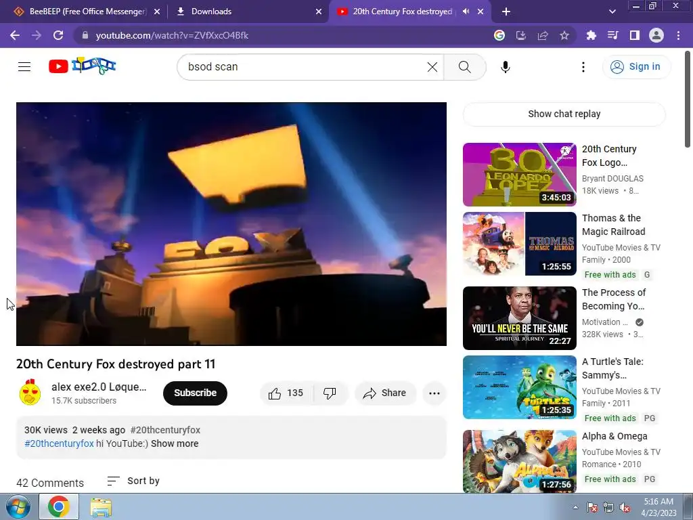Image resolution: width=693 pixels, height=520 pixels.
Task: Open Chrome three-dot menu
Action: [x=678, y=35]
